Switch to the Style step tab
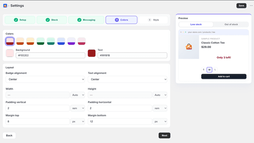Viewport: 254px width, 143px height. point(153,20)
